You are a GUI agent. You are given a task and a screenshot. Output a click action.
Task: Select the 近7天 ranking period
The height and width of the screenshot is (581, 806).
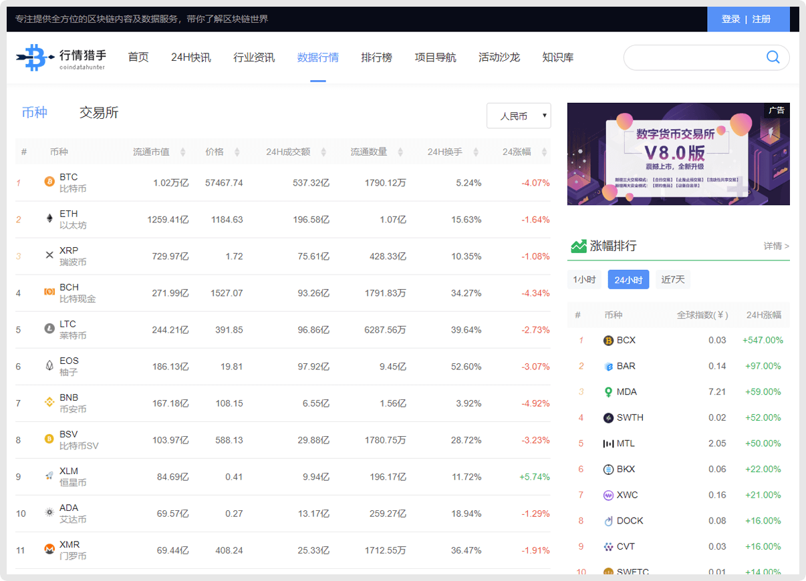(x=673, y=279)
